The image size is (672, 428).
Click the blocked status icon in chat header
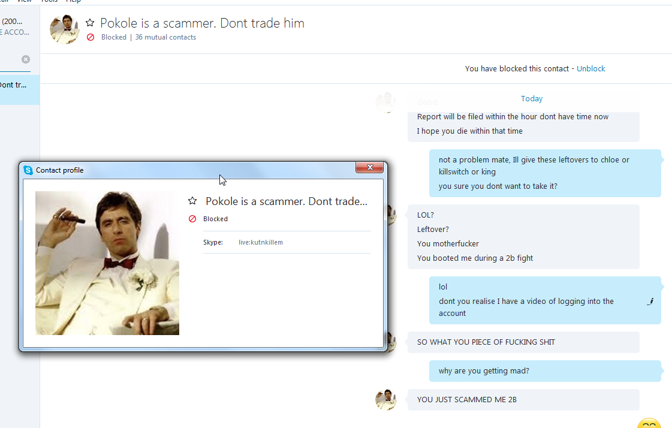click(x=91, y=37)
